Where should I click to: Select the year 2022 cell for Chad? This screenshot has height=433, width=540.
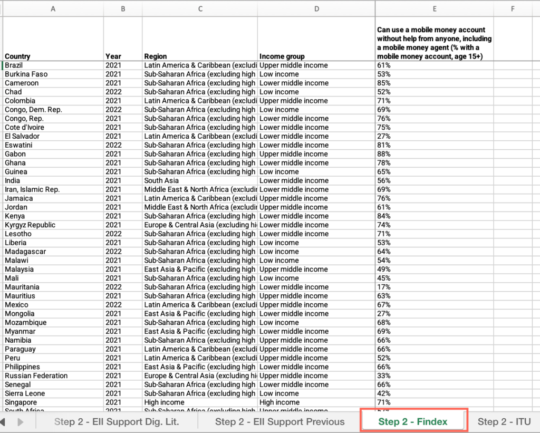pos(123,92)
